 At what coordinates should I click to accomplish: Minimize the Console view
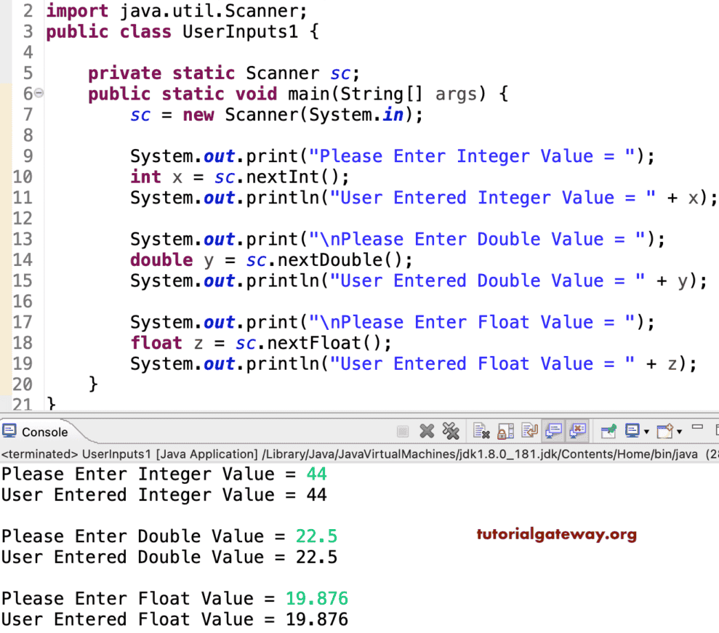pyautogui.click(x=696, y=429)
